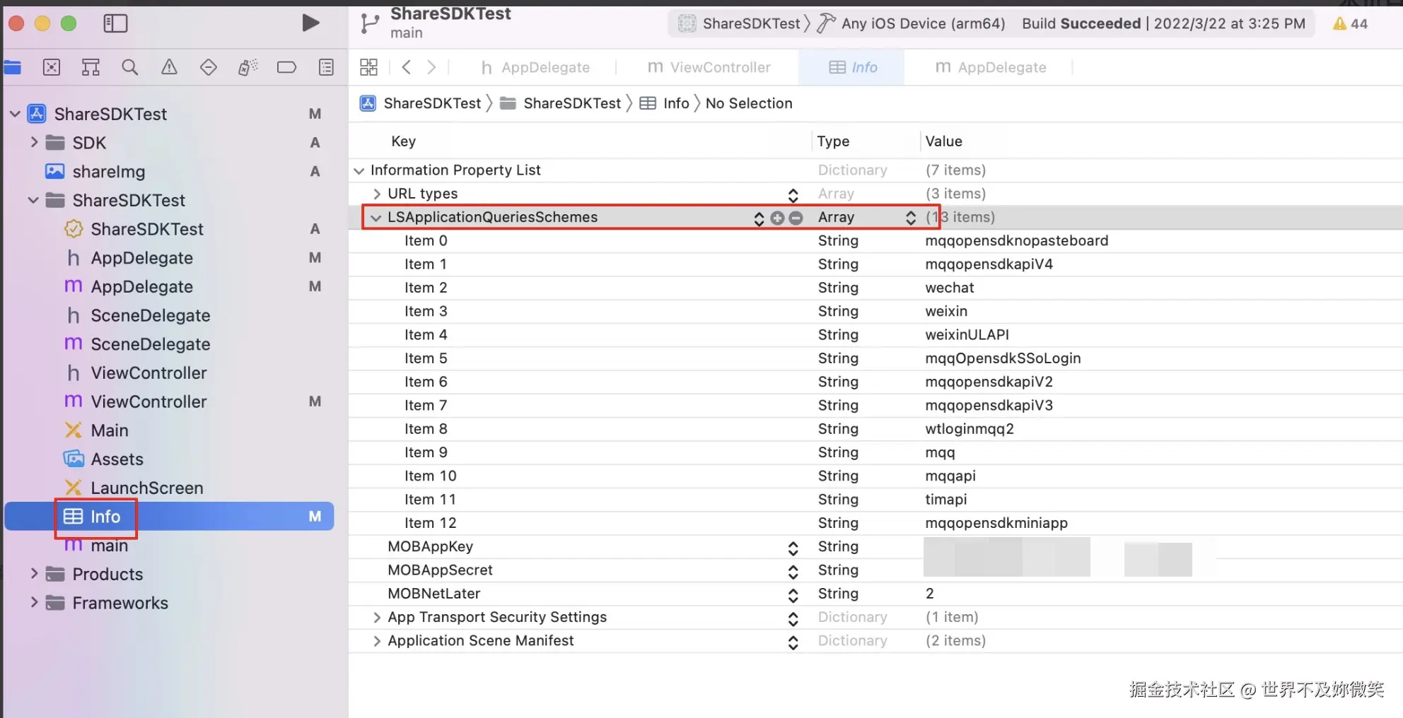Open key stepper for App Transport Security
Screen dimensions: 1403x718
click(x=793, y=618)
